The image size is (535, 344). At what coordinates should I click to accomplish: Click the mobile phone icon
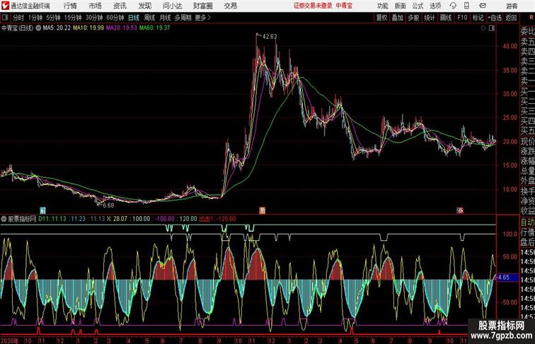[466, 6]
